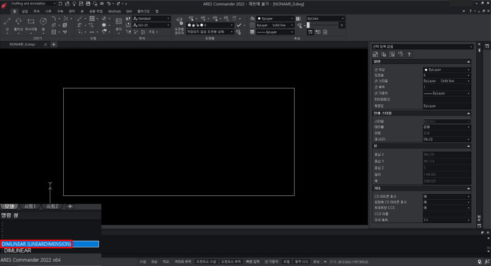Switch to the 시트2 sheet tab

[x=52, y=206]
